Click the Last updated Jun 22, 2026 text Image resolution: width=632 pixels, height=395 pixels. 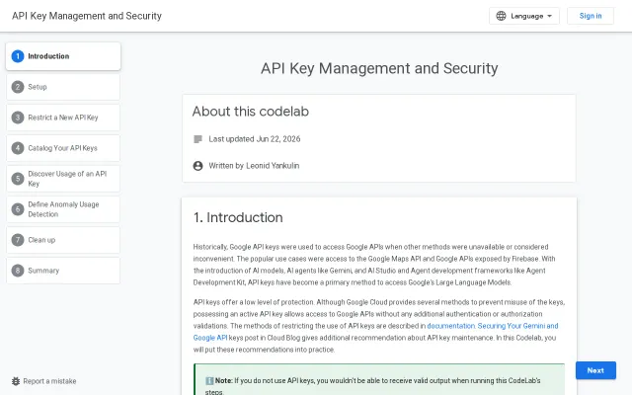pos(255,139)
